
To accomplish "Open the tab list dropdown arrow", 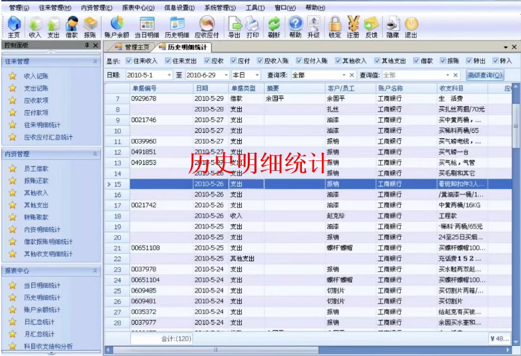I will 506,47.
